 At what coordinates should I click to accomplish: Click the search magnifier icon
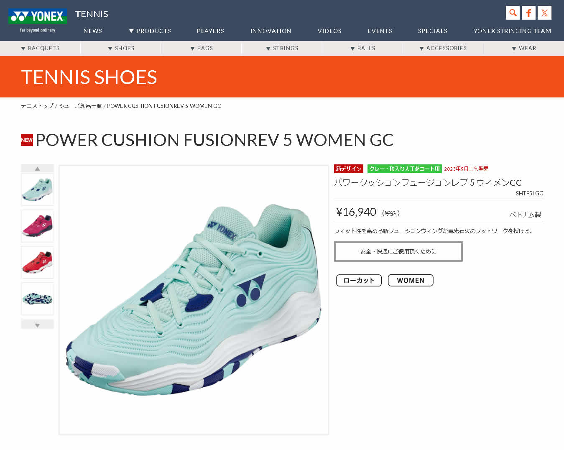coord(513,13)
